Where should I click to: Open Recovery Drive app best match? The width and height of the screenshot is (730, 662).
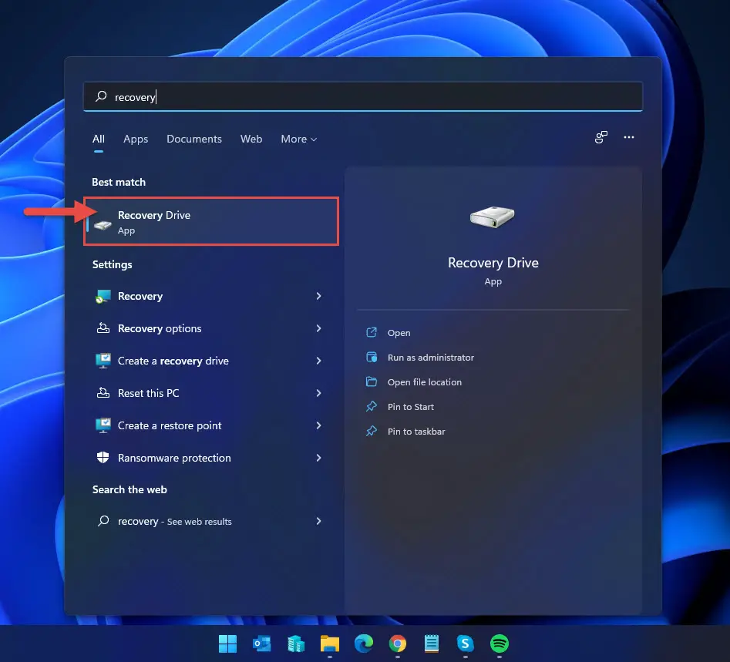tap(211, 221)
